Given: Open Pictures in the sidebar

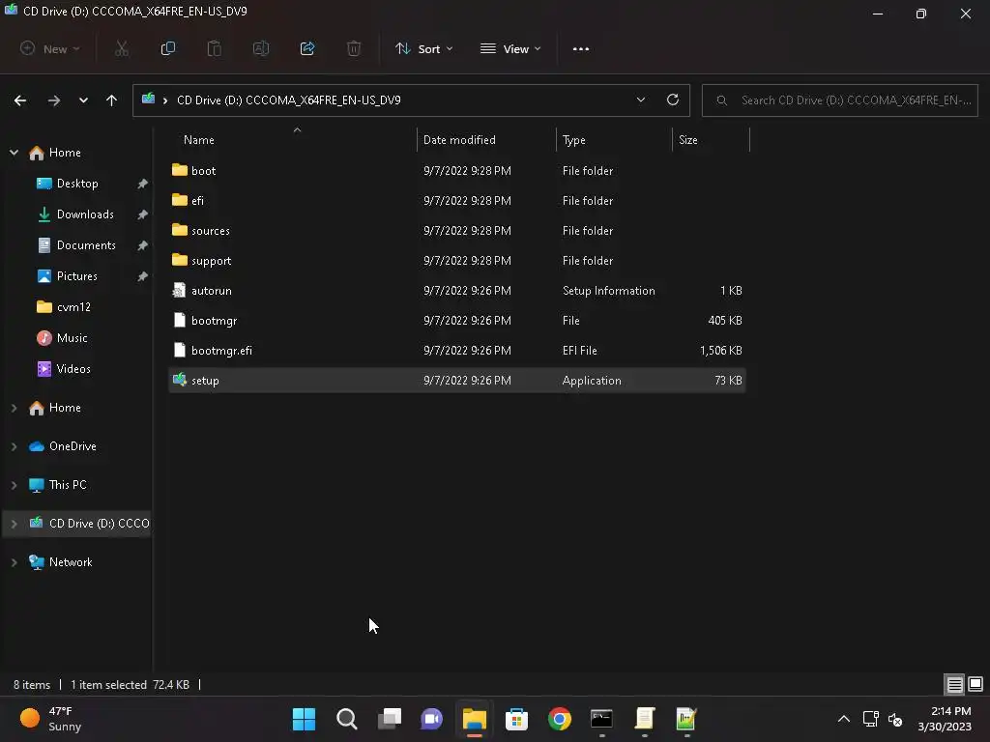Looking at the screenshot, I should [77, 275].
